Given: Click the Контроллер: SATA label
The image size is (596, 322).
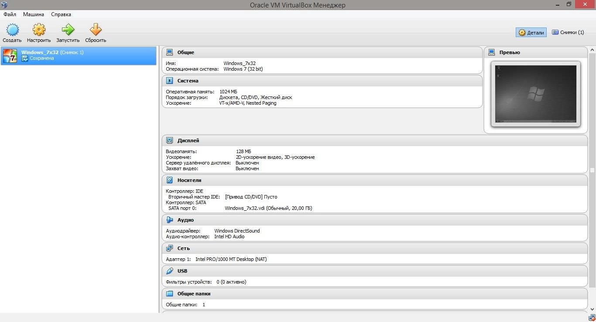Looking at the screenshot, I should 186,202.
